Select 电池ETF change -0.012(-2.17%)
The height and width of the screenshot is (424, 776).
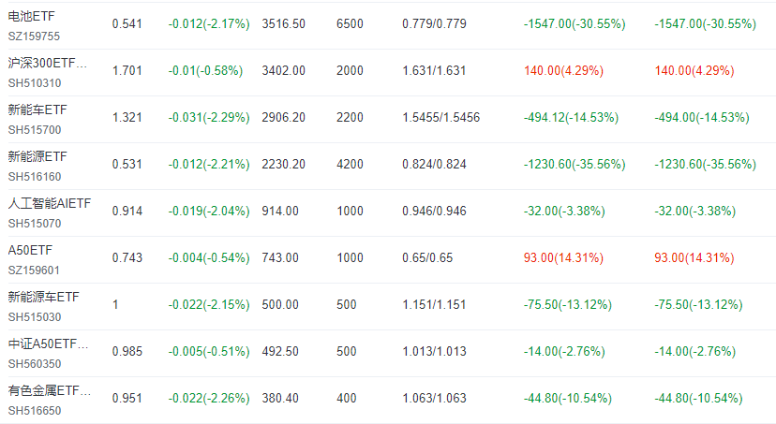tap(209, 23)
